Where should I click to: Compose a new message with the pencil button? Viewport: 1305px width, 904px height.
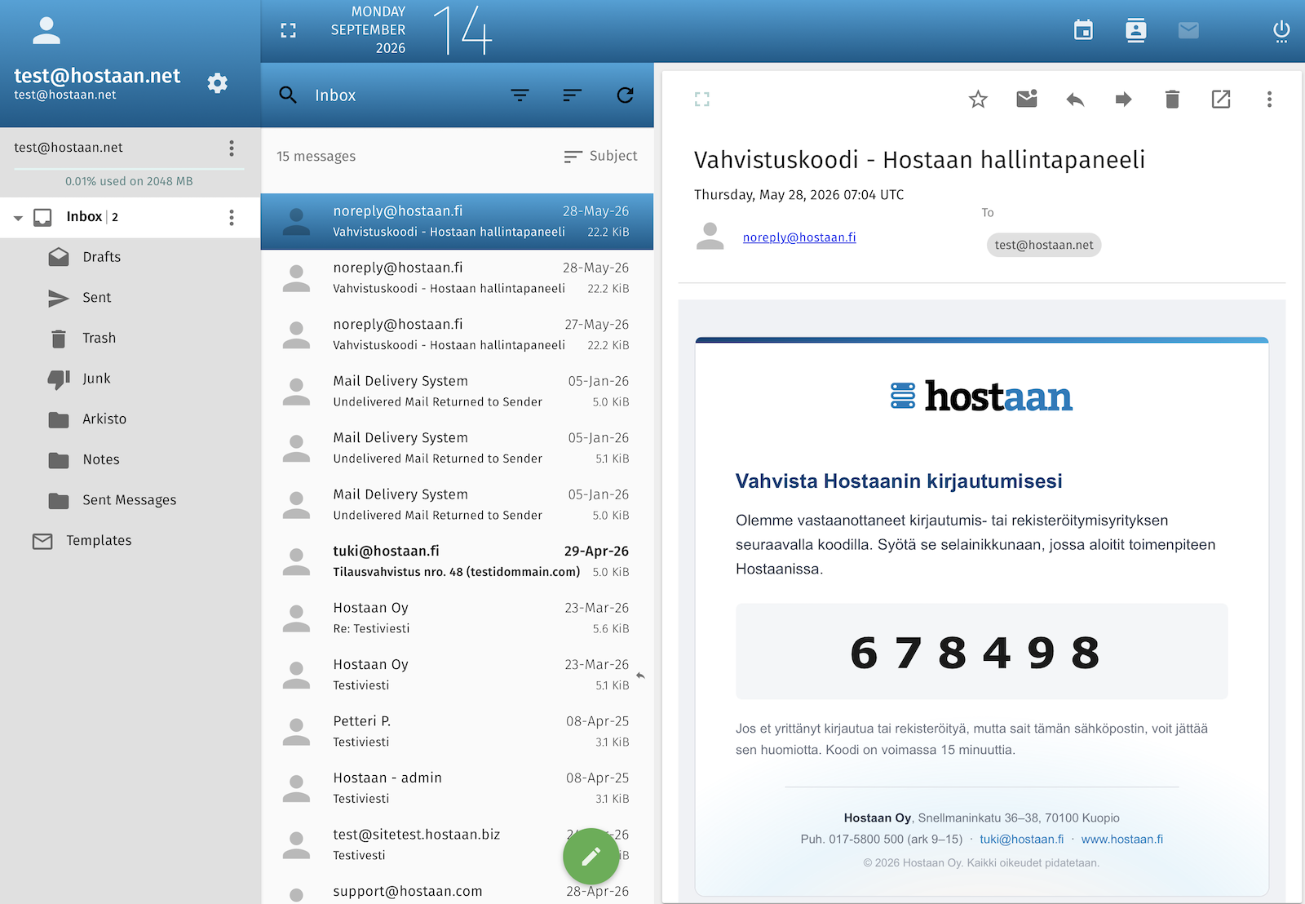coord(591,856)
